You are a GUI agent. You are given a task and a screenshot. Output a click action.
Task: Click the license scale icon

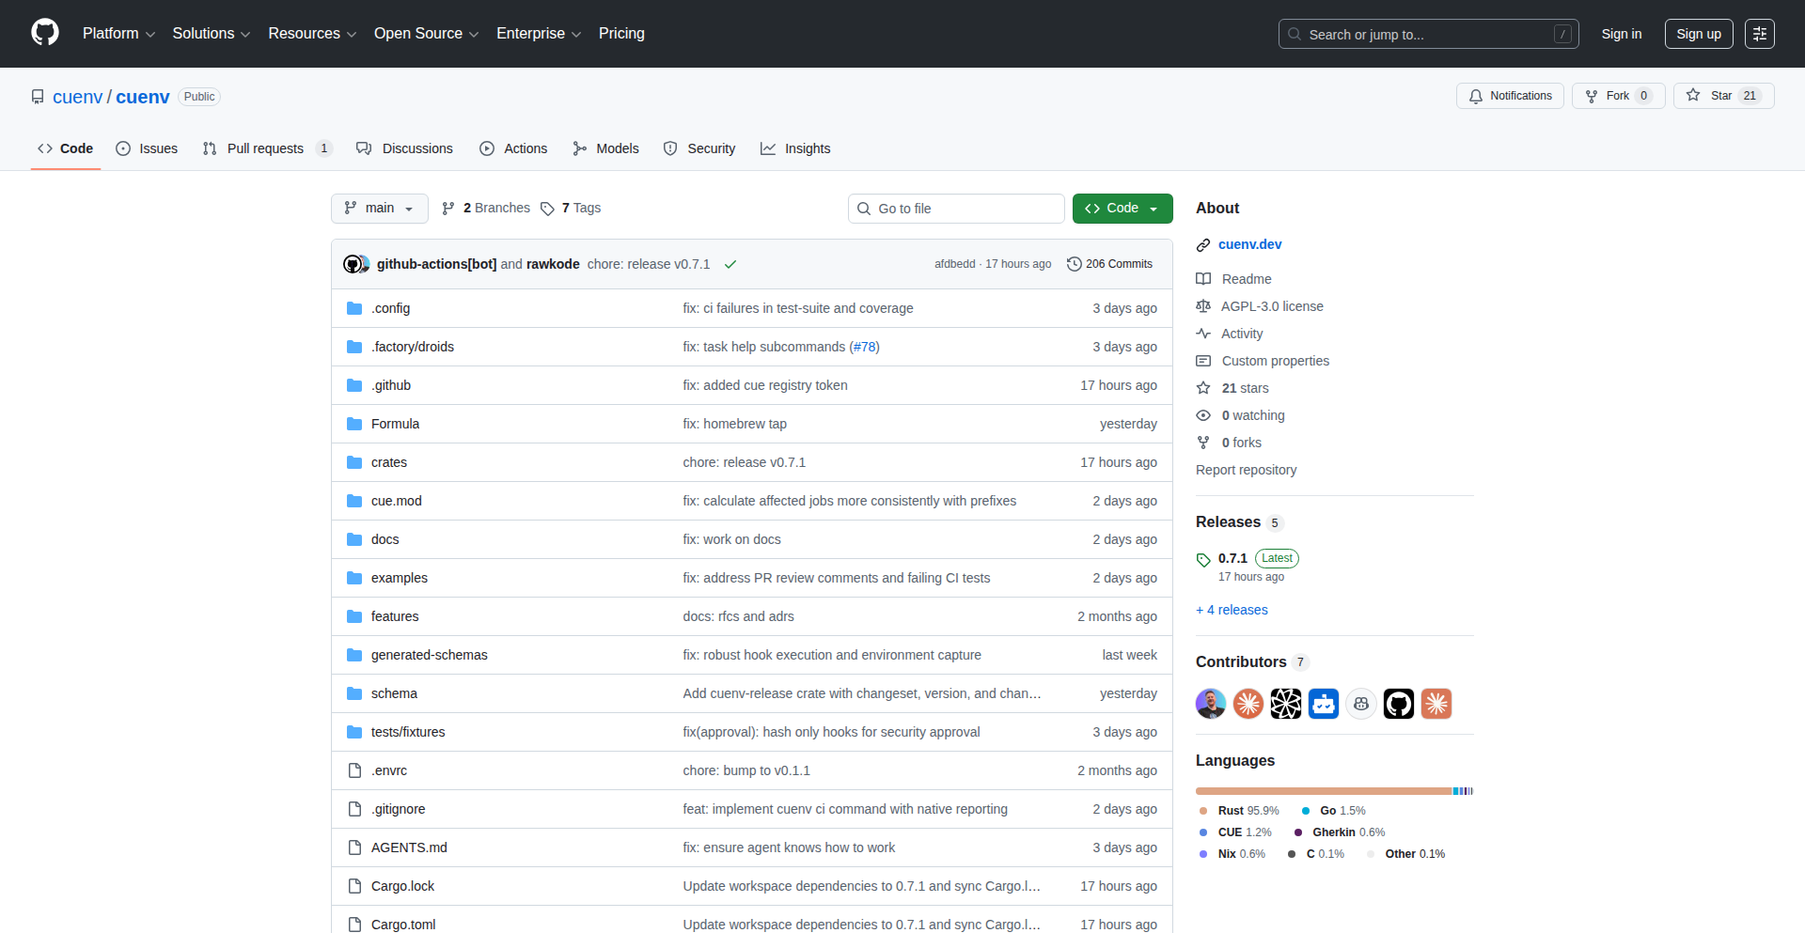(1203, 306)
